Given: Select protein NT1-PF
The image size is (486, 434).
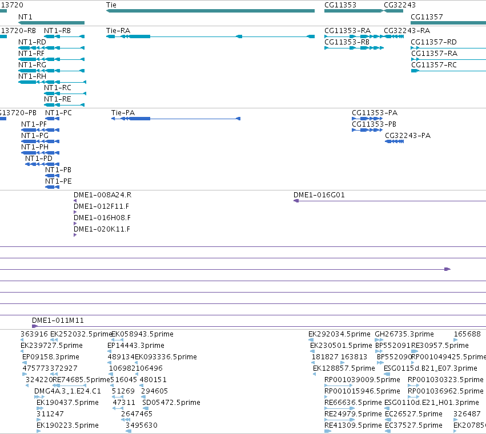Looking at the screenshot, I should tap(41, 130).
